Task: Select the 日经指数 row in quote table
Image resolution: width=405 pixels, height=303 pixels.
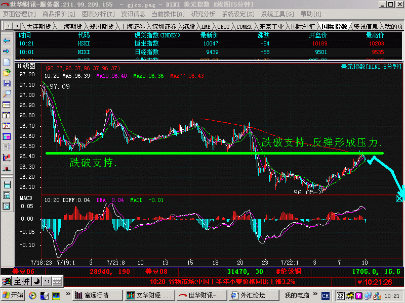Action: click(209, 52)
